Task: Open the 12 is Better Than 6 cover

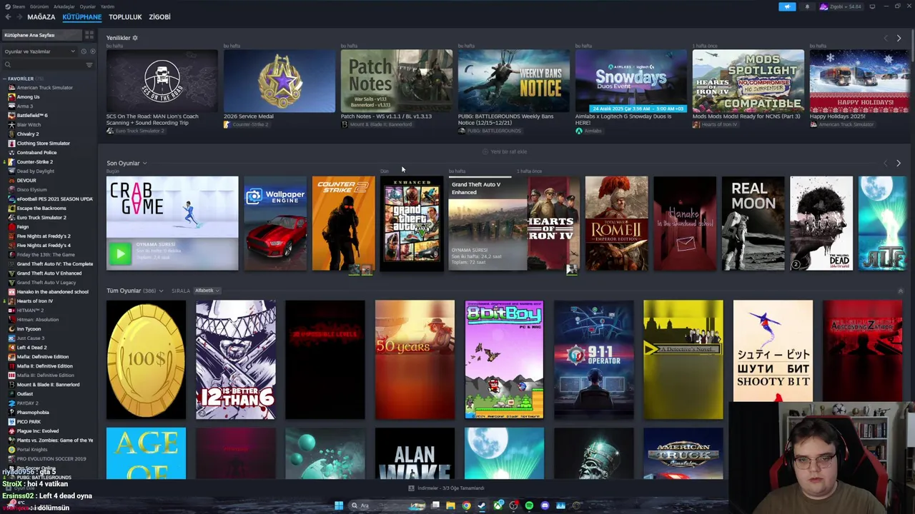Action: tap(235, 360)
